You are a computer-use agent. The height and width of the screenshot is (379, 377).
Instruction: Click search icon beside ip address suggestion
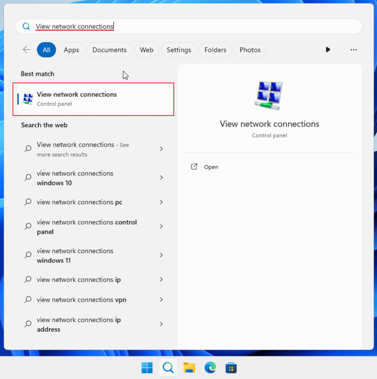pyautogui.click(x=28, y=324)
